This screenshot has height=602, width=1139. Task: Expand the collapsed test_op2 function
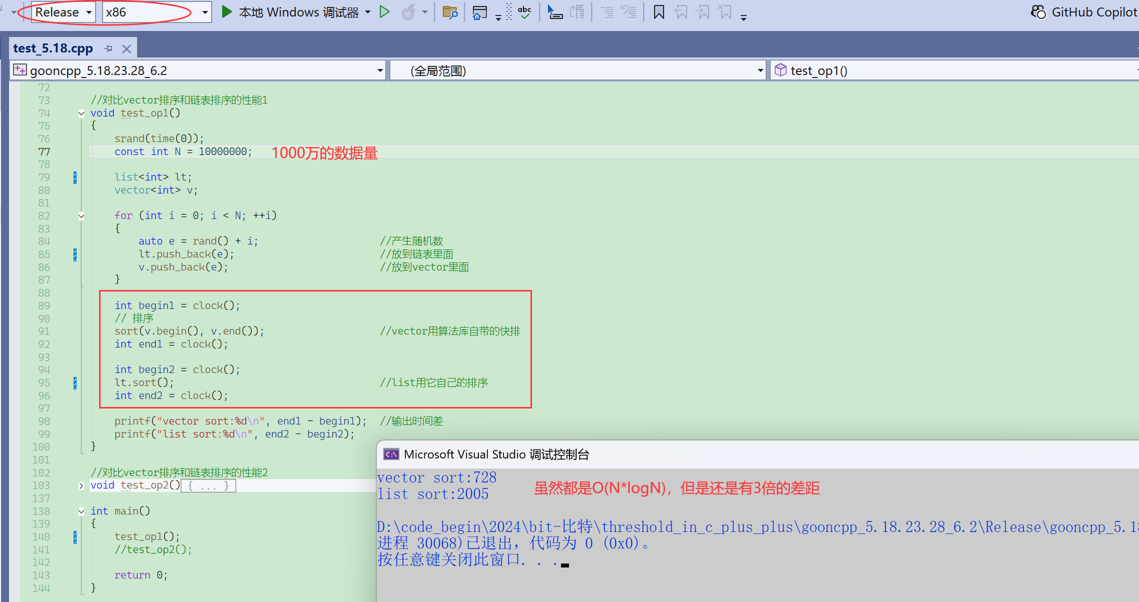pos(81,485)
